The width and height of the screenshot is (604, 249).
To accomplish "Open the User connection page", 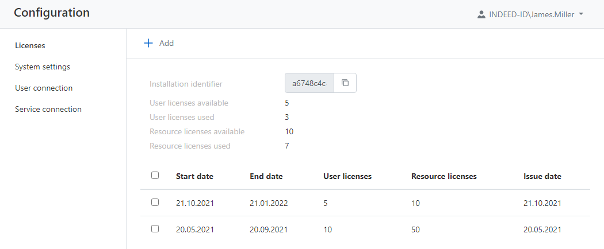I will [44, 88].
